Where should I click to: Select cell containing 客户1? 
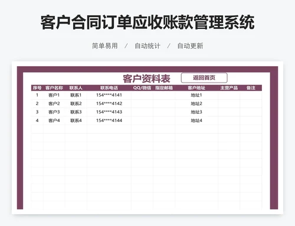click(54, 95)
